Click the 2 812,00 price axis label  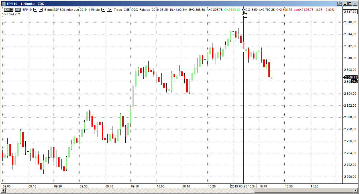(350, 46)
